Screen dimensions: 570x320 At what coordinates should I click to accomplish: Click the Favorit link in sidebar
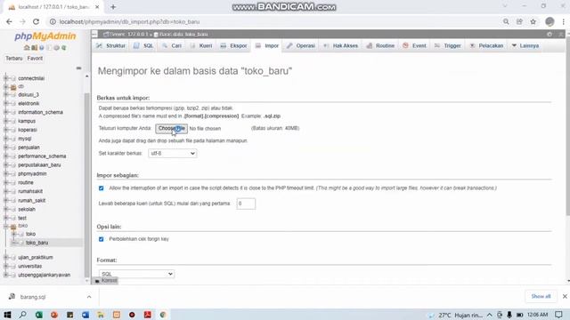point(35,58)
